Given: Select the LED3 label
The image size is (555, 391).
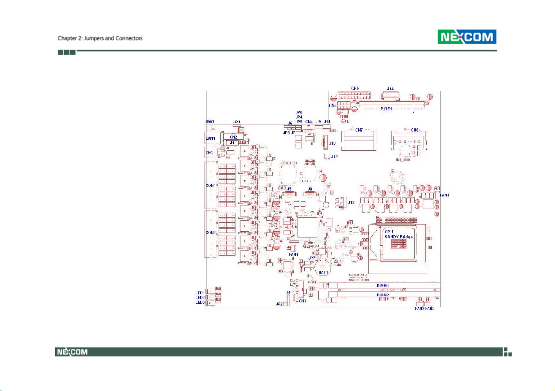Looking at the screenshot, I should [x=200, y=302].
